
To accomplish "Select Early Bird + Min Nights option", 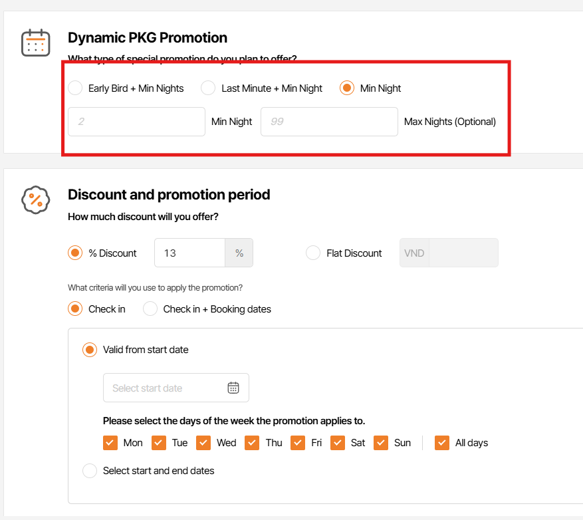I will tap(76, 88).
